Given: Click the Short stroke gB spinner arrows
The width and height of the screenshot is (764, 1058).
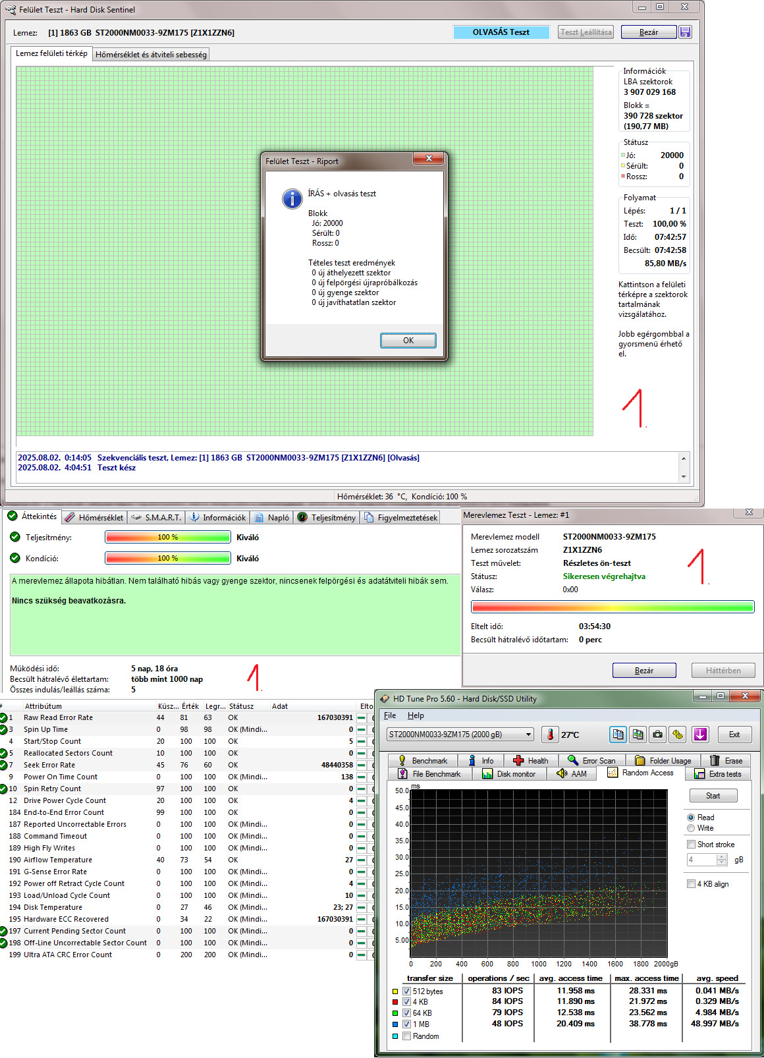Looking at the screenshot, I should (722, 860).
